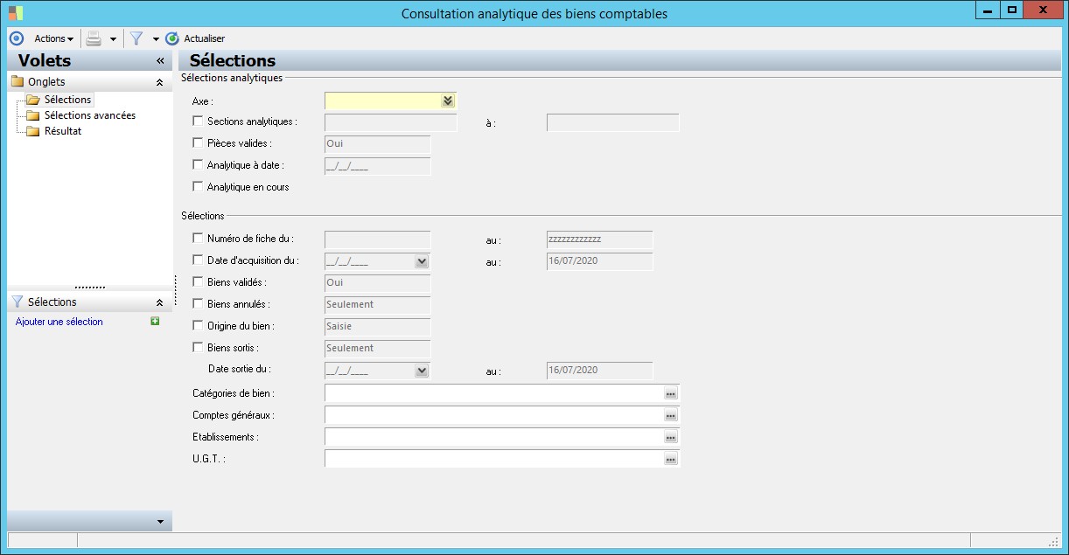Open the Actions menu
This screenshot has width=1069, height=555.
(x=53, y=38)
